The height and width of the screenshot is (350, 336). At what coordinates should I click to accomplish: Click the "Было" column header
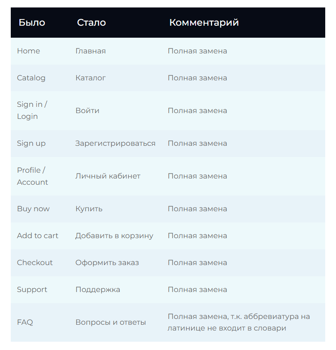tap(32, 23)
